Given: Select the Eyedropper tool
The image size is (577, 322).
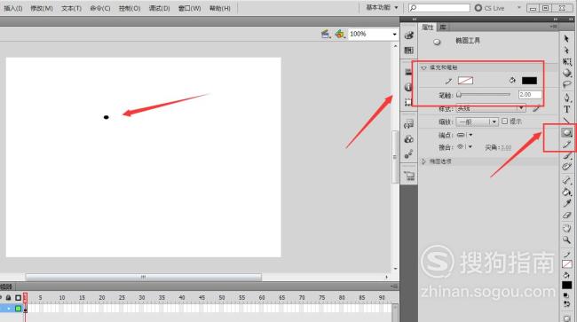Looking at the screenshot, I should point(566,203).
